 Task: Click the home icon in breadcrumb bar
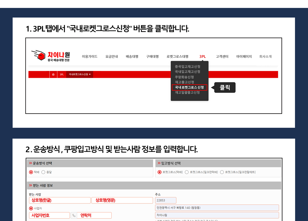[x=53, y=75]
